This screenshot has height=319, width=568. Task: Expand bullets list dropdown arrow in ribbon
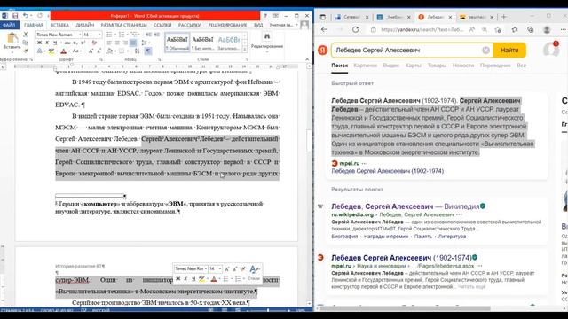point(115,35)
